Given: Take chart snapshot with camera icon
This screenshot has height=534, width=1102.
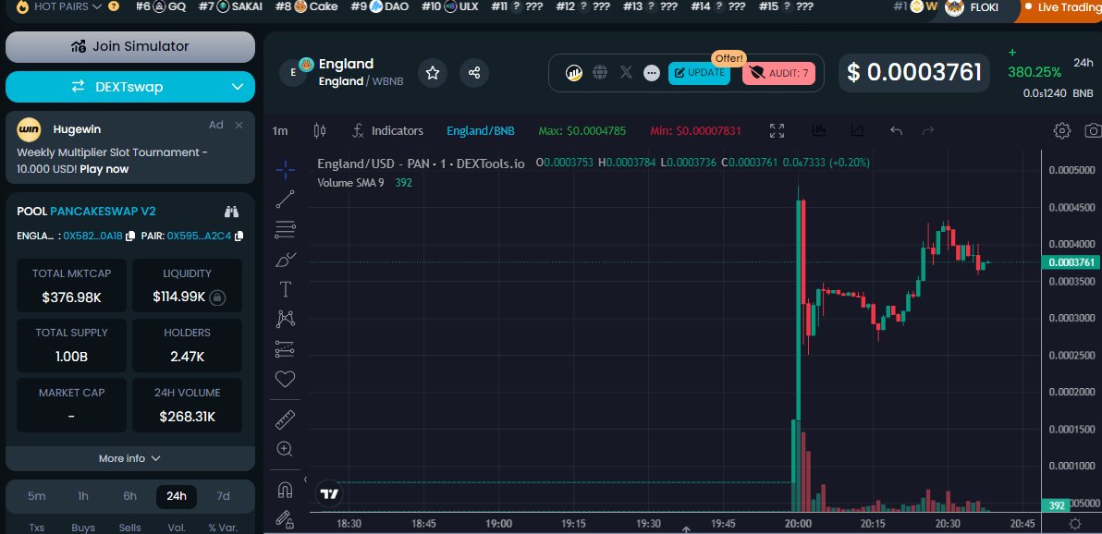Looking at the screenshot, I should coord(1093,130).
